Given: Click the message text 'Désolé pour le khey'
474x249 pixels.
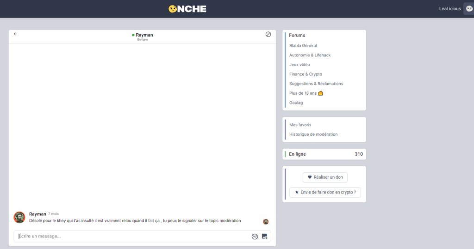Looking at the screenshot, I should [47, 221].
